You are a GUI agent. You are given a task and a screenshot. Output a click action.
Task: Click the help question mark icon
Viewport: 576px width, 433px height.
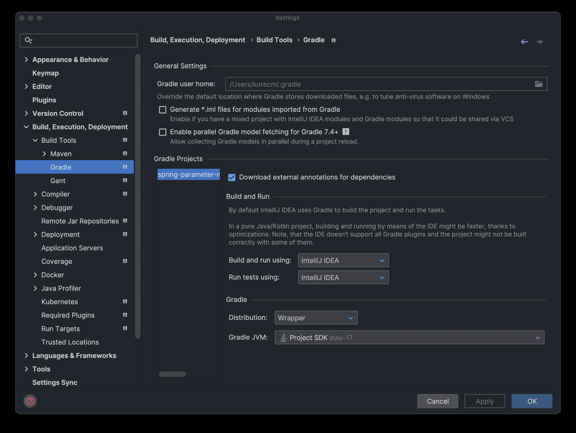30,401
